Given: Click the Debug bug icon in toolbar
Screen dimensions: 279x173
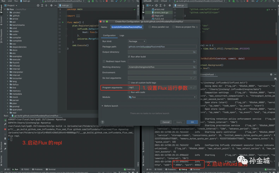Looking at the screenshot, I should click(x=93, y=1).
